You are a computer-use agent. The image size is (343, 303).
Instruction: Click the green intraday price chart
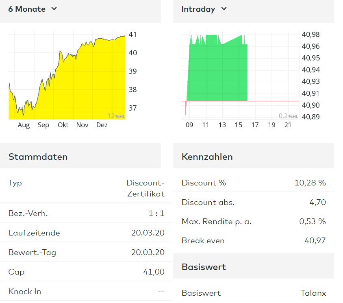tap(217, 73)
